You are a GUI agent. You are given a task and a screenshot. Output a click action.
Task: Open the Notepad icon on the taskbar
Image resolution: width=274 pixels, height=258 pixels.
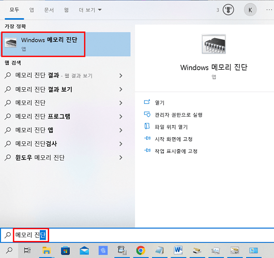pyautogui.click(x=160, y=251)
